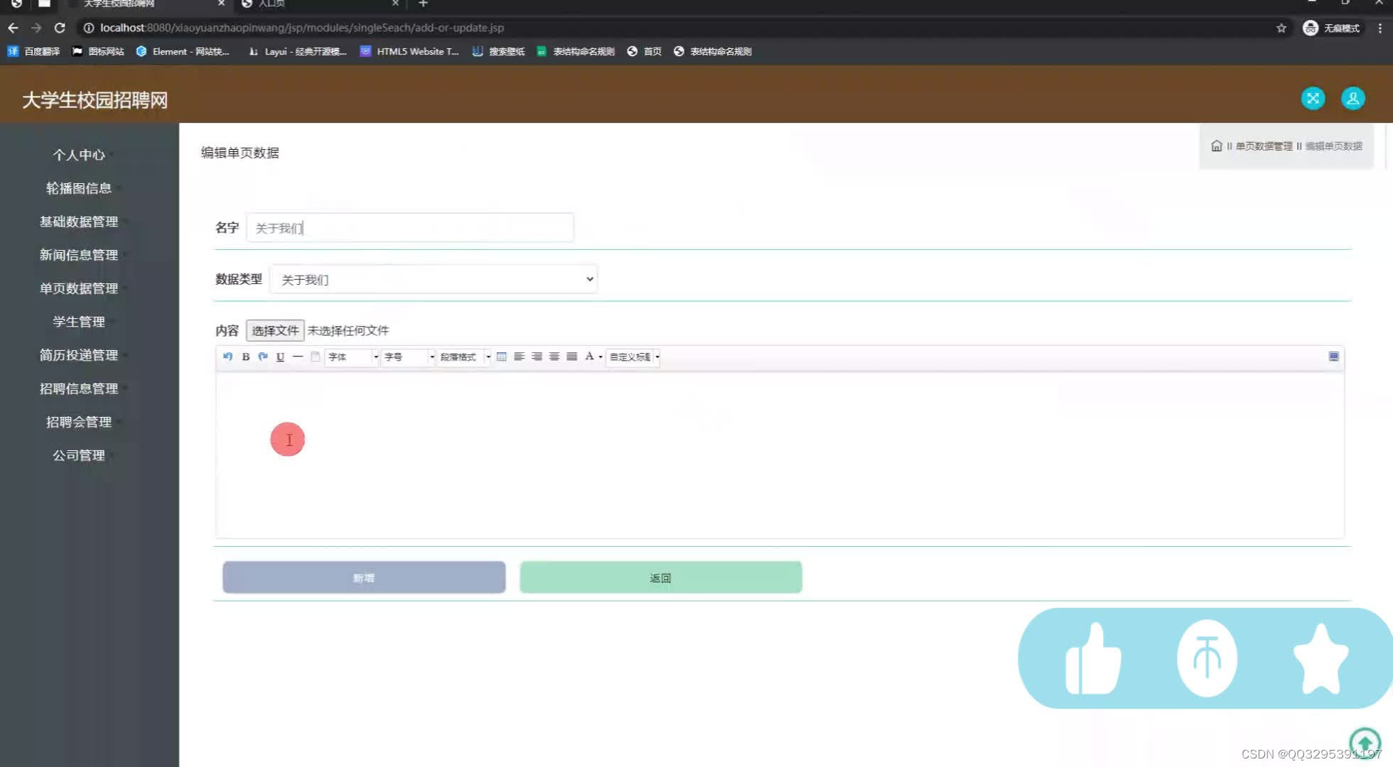Open 个人中心 in the sidebar

79,155
